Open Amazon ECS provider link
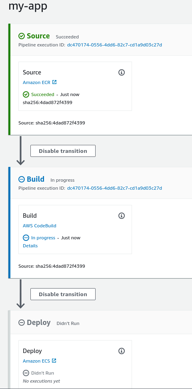 click(x=36, y=361)
